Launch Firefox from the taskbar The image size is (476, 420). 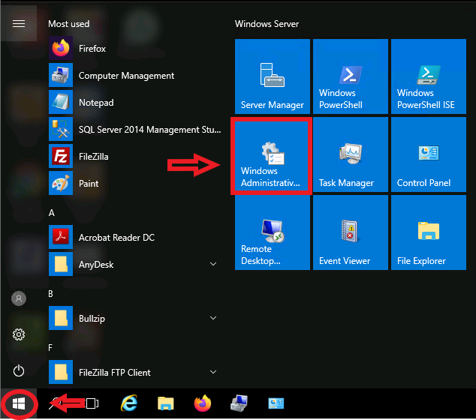(203, 403)
